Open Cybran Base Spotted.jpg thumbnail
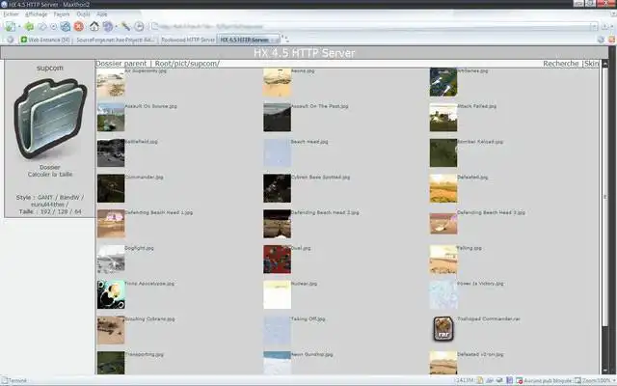The height and width of the screenshot is (386, 617). pos(277,188)
